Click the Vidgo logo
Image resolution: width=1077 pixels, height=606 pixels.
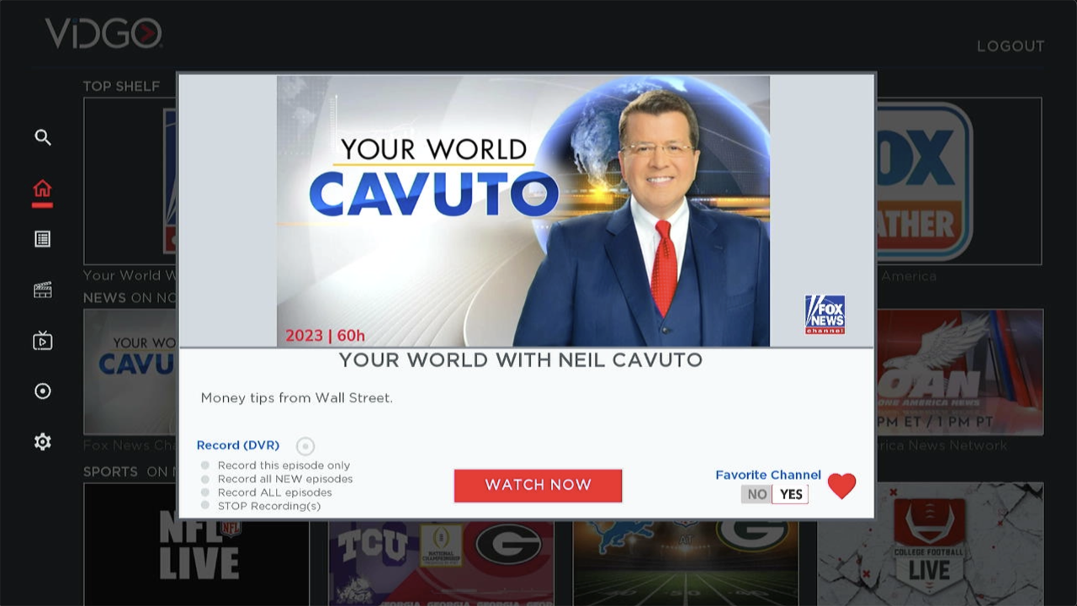point(103,34)
